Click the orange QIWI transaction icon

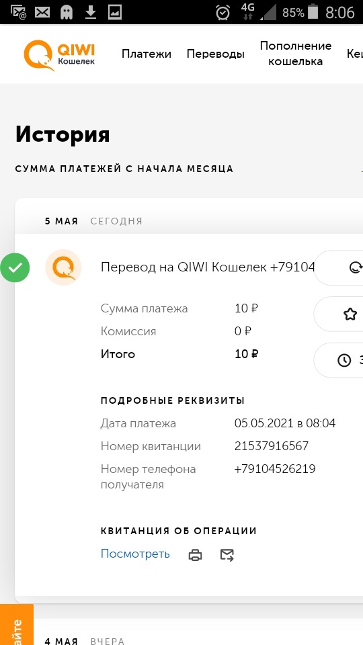[63, 267]
